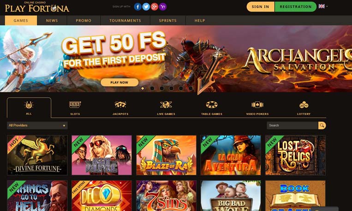Viewport: 352px width, 211px height.
Task: Focus the game Search field
Action: [292, 125]
